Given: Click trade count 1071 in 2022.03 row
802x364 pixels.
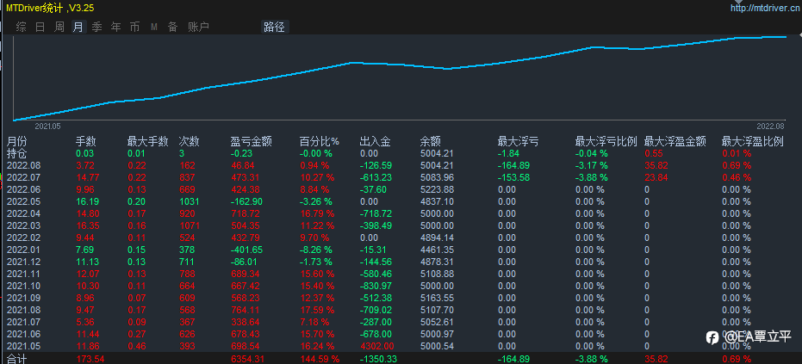Looking at the screenshot, I should pyautogui.click(x=191, y=225).
